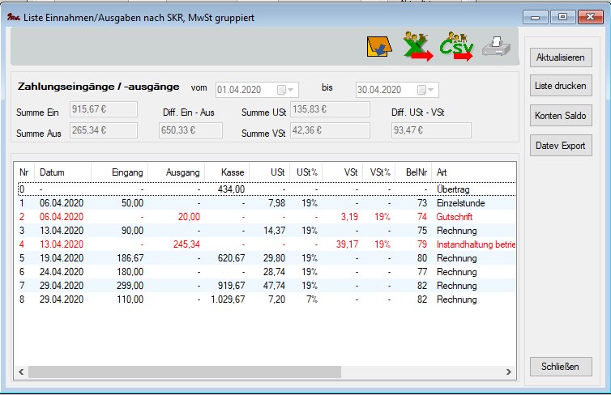The image size is (611, 395).
Task: Select the Instandhaltung row dated 13.04.2020
Action: coord(243,244)
